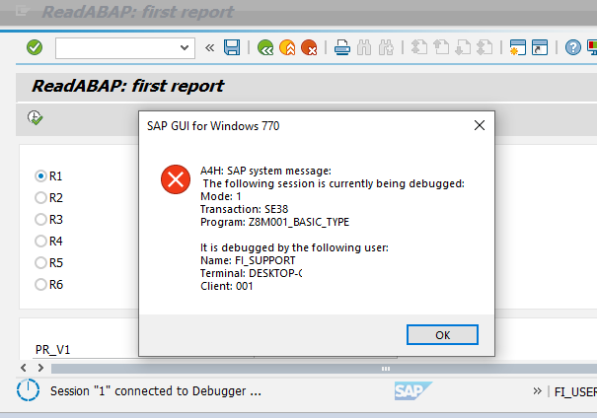597x418 pixels.
Task: Click the red Cancel icon
Action: tap(309, 48)
